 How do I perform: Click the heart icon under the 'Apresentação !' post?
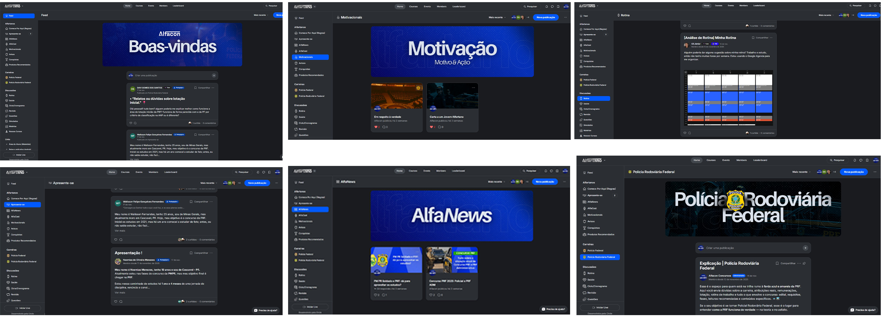click(116, 301)
